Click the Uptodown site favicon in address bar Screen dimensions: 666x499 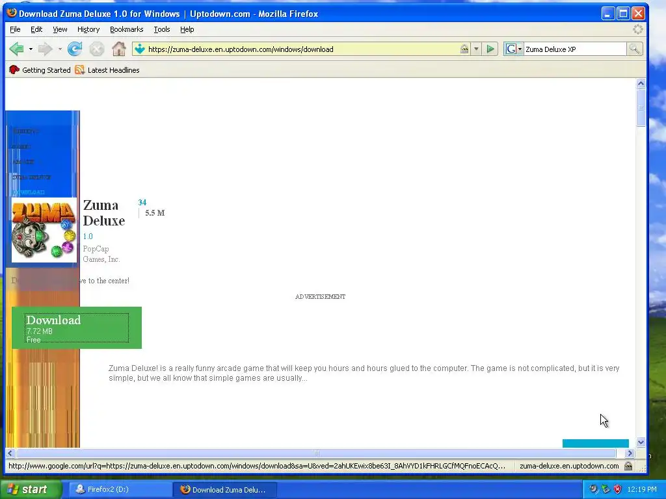[x=140, y=49]
